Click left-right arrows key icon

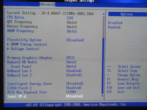pyautogui.click(x=109, y=67)
